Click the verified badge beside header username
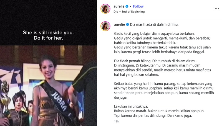The image size is (222, 126). 127,6
